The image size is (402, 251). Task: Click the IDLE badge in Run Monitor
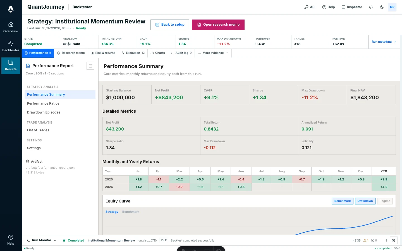(164, 240)
